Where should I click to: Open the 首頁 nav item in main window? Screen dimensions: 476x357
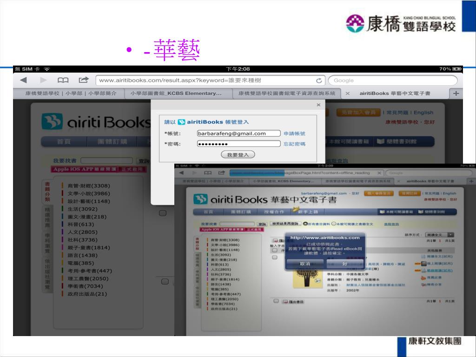click(64, 142)
